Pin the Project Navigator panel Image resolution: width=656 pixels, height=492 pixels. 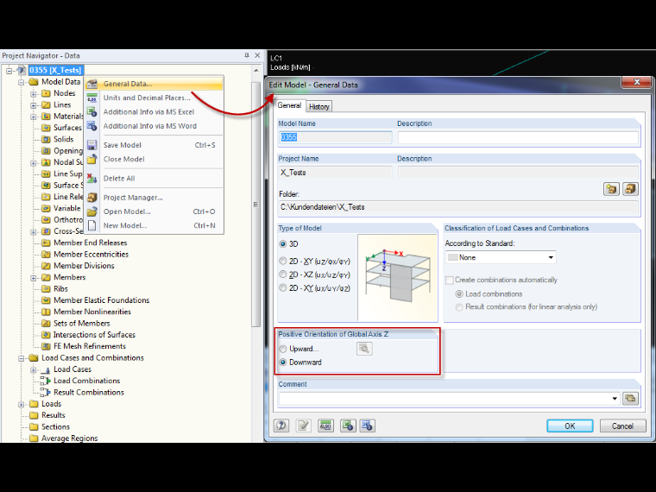click(x=247, y=55)
